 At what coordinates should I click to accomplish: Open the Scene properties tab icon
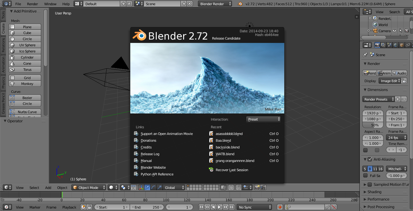[x=389, y=45]
